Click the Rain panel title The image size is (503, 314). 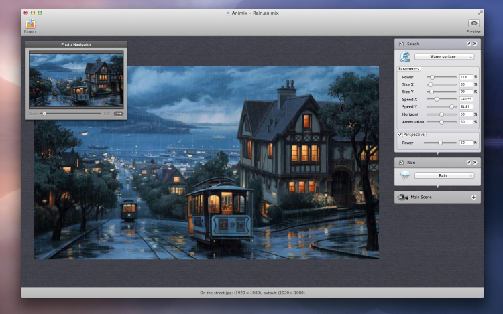pyautogui.click(x=411, y=163)
